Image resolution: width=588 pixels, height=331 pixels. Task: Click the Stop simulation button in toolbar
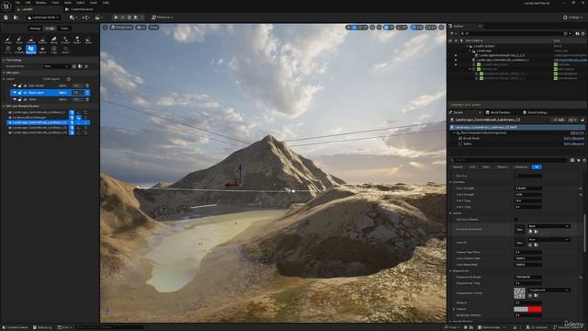tap(130, 17)
